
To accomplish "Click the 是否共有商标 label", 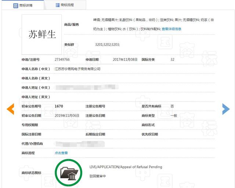I will coord(151,106).
